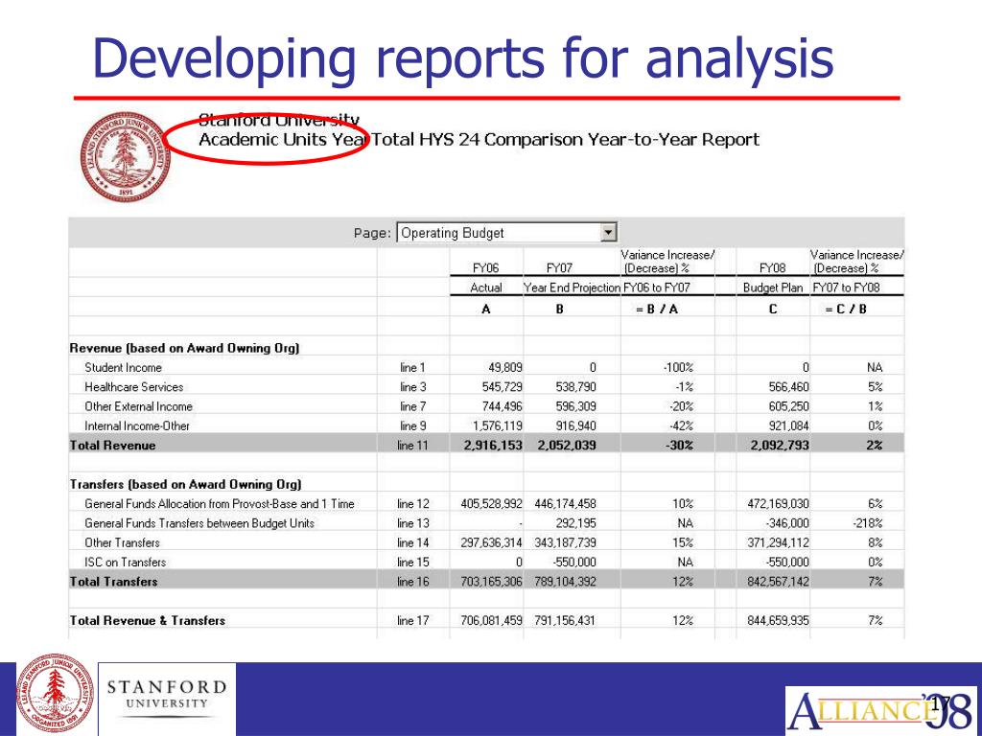Click the 'Total Revenue & Transfers' row label

[x=147, y=621]
